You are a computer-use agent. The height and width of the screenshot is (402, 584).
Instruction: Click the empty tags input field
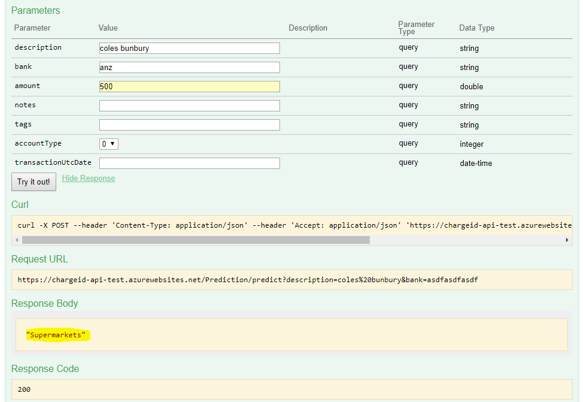click(189, 125)
